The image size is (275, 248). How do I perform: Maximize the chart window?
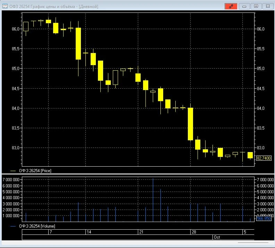coord(256,6)
